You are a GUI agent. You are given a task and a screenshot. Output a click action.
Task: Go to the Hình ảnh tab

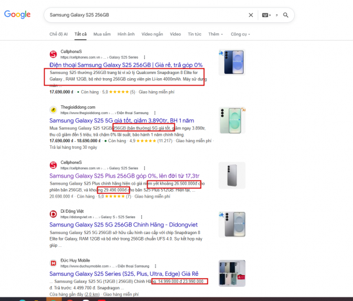click(126, 34)
